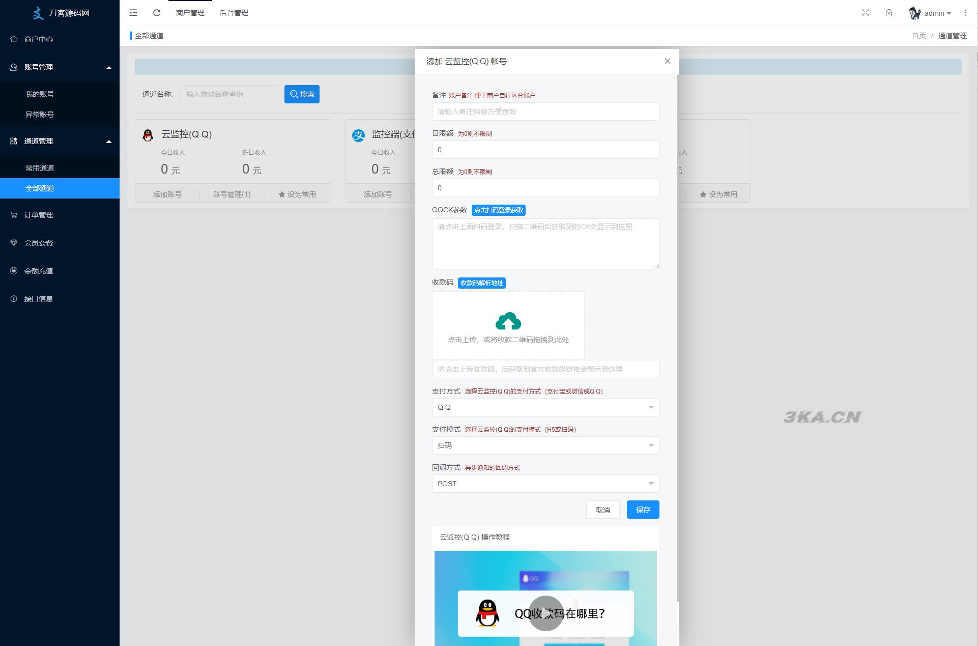Click 收款码解析地址 link button

[482, 283]
